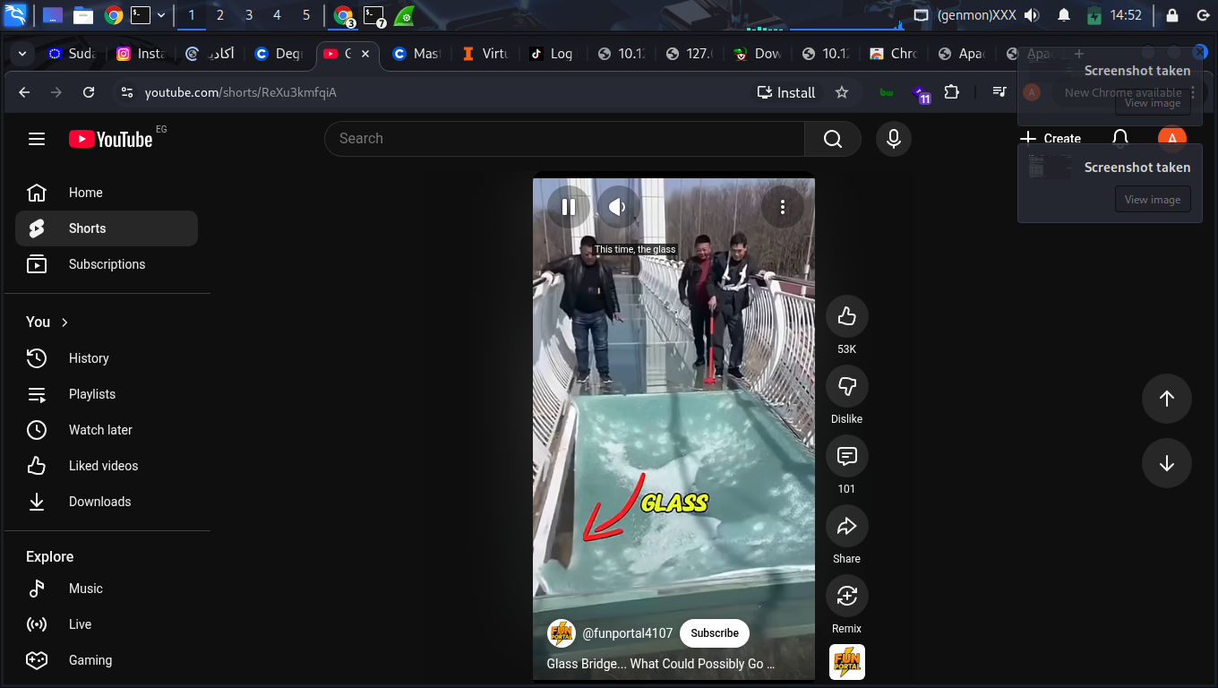
Task: Open Playlists from the sidebar
Action: point(107,394)
